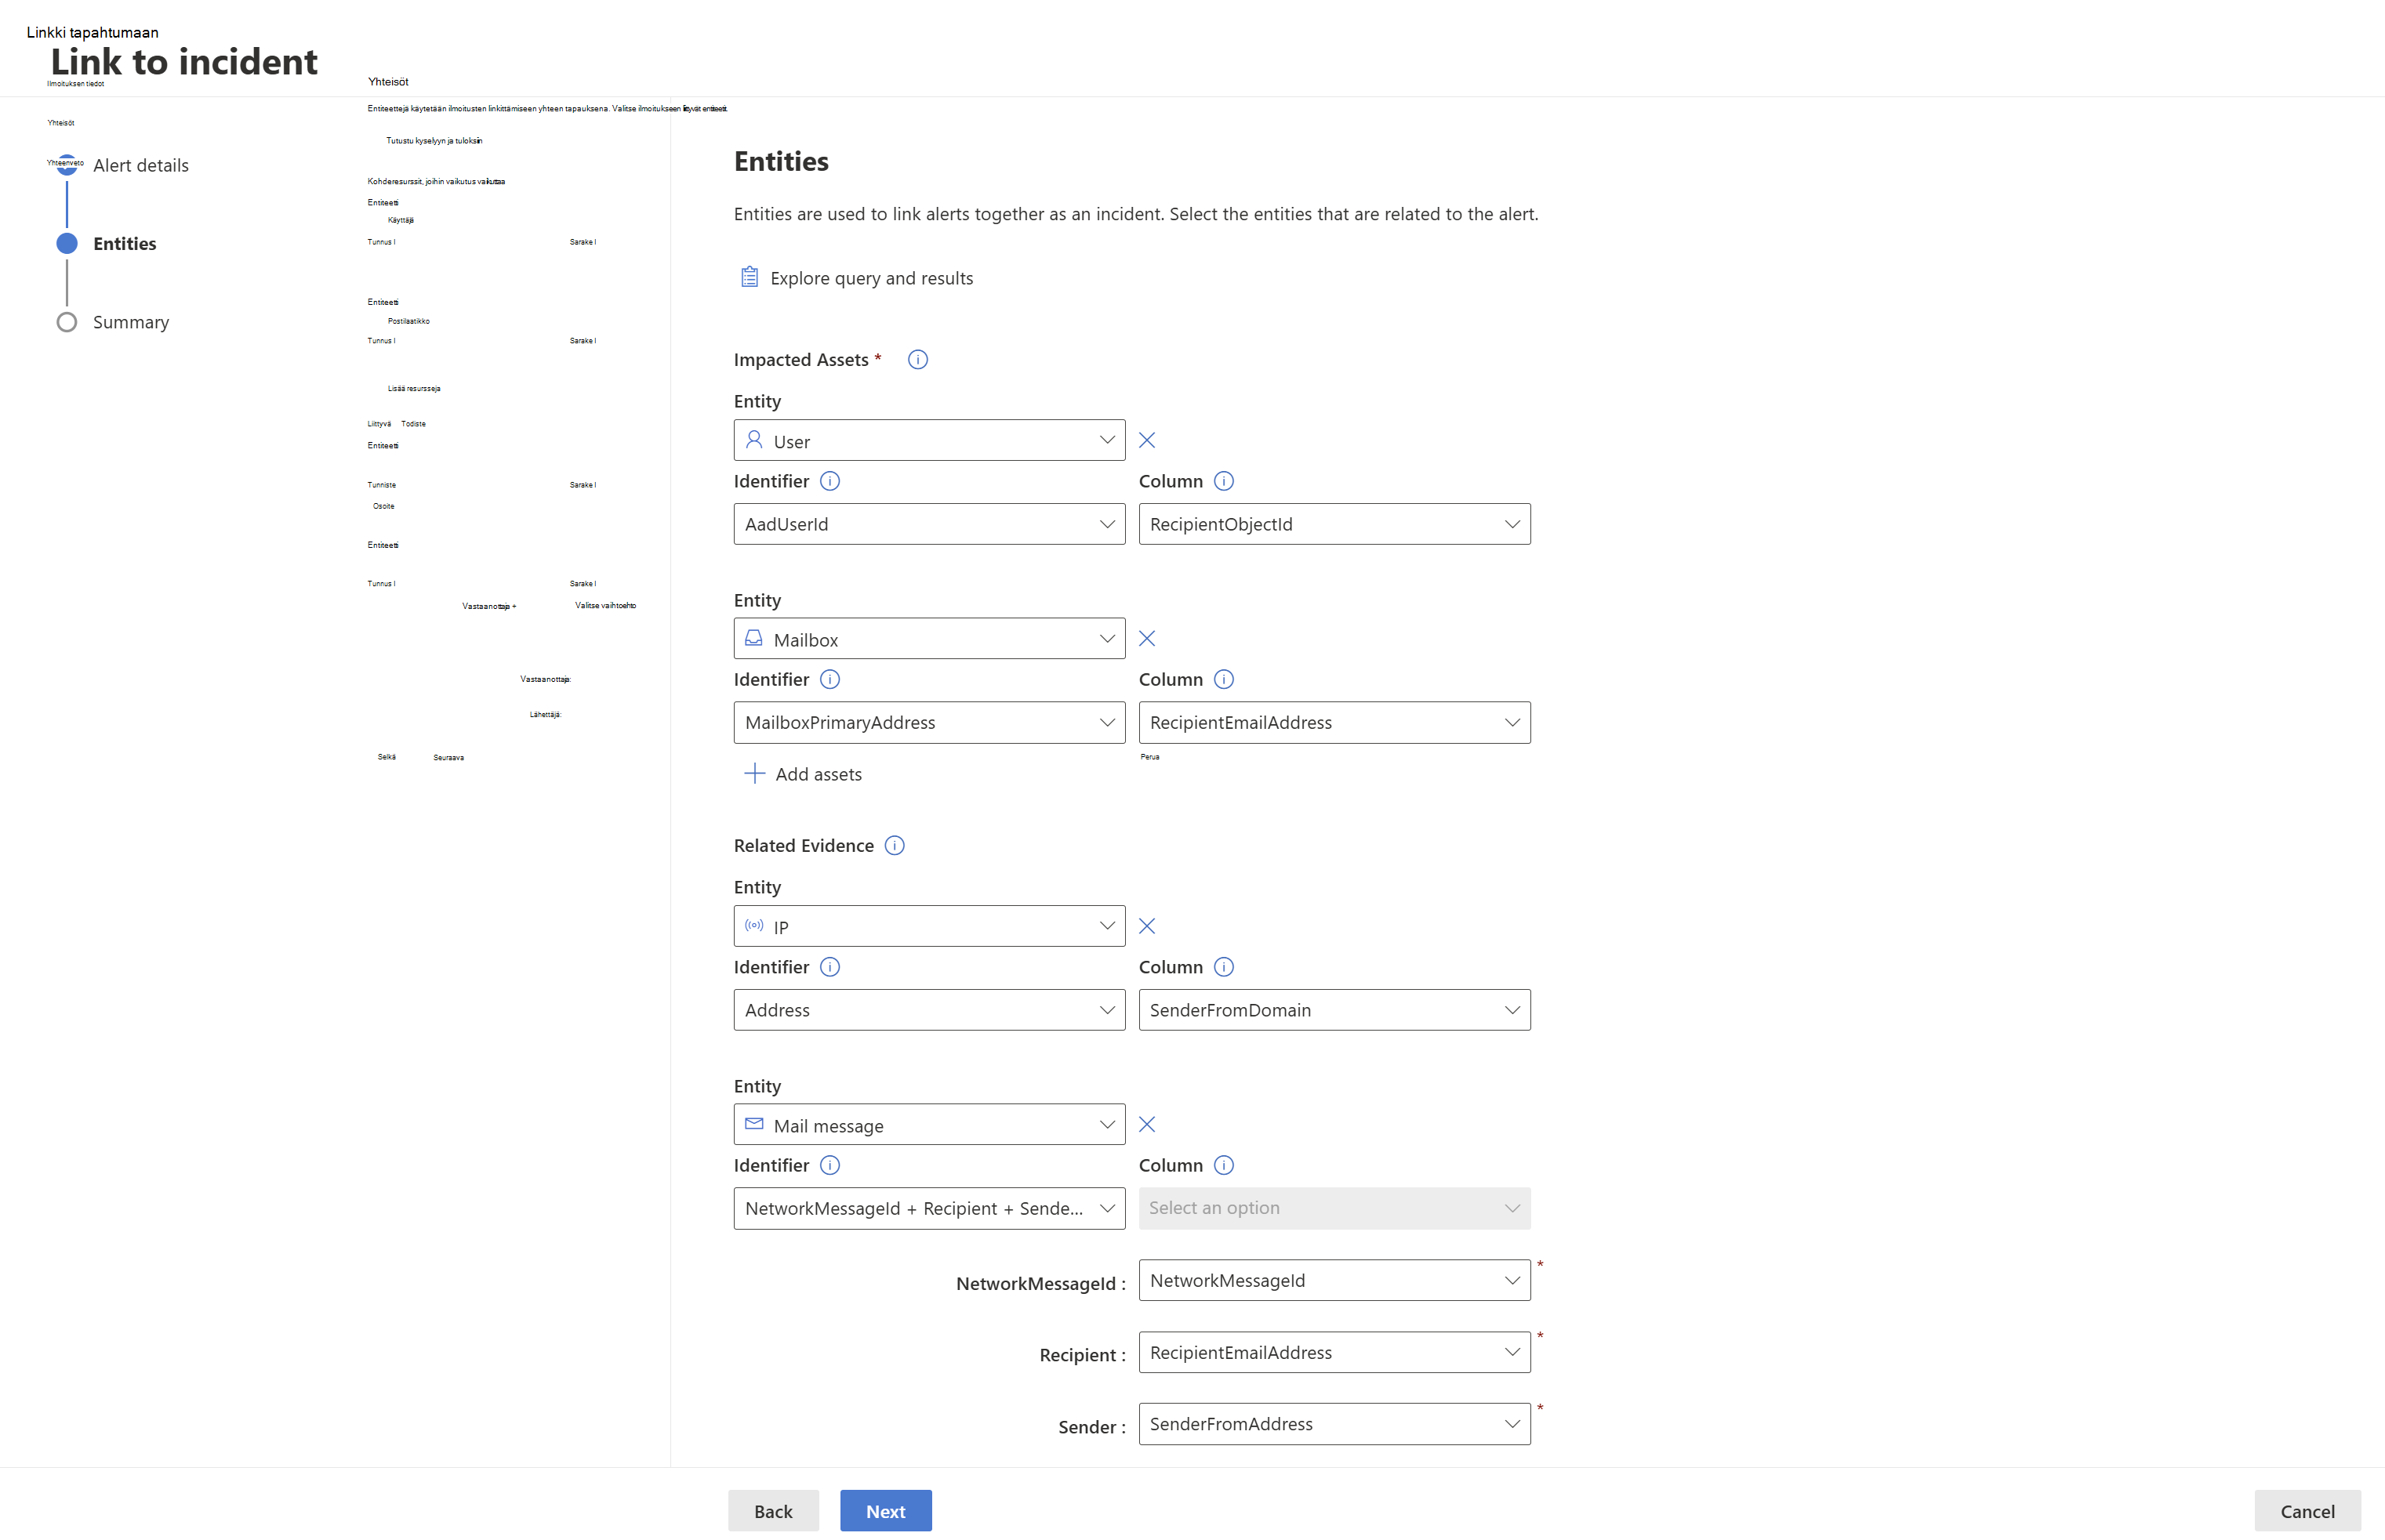Expand the RecipientObjectId column dropdown
The width and height of the screenshot is (2385, 1540).
pyautogui.click(x=1334, y=524)
